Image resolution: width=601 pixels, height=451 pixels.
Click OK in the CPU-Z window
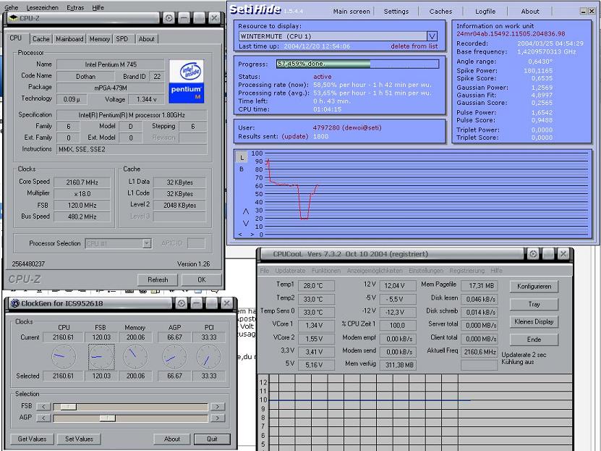pos(202,279)
